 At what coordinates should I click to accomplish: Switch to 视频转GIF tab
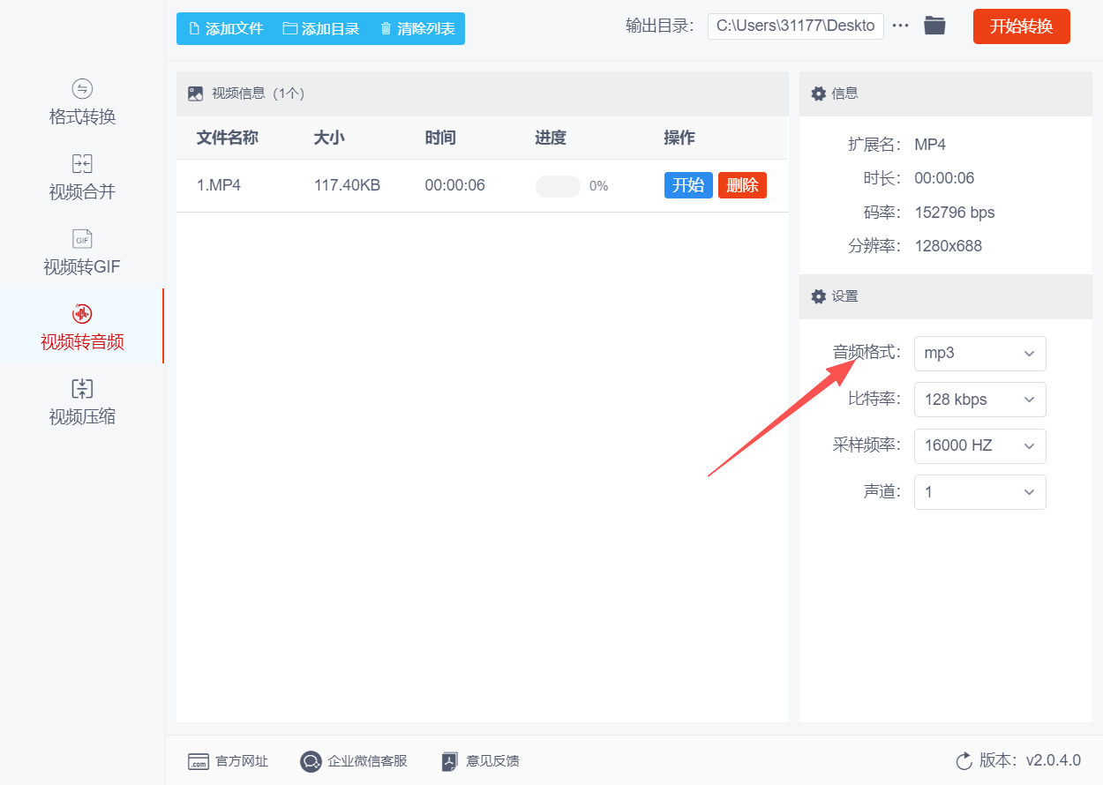(x=82, y=253)
